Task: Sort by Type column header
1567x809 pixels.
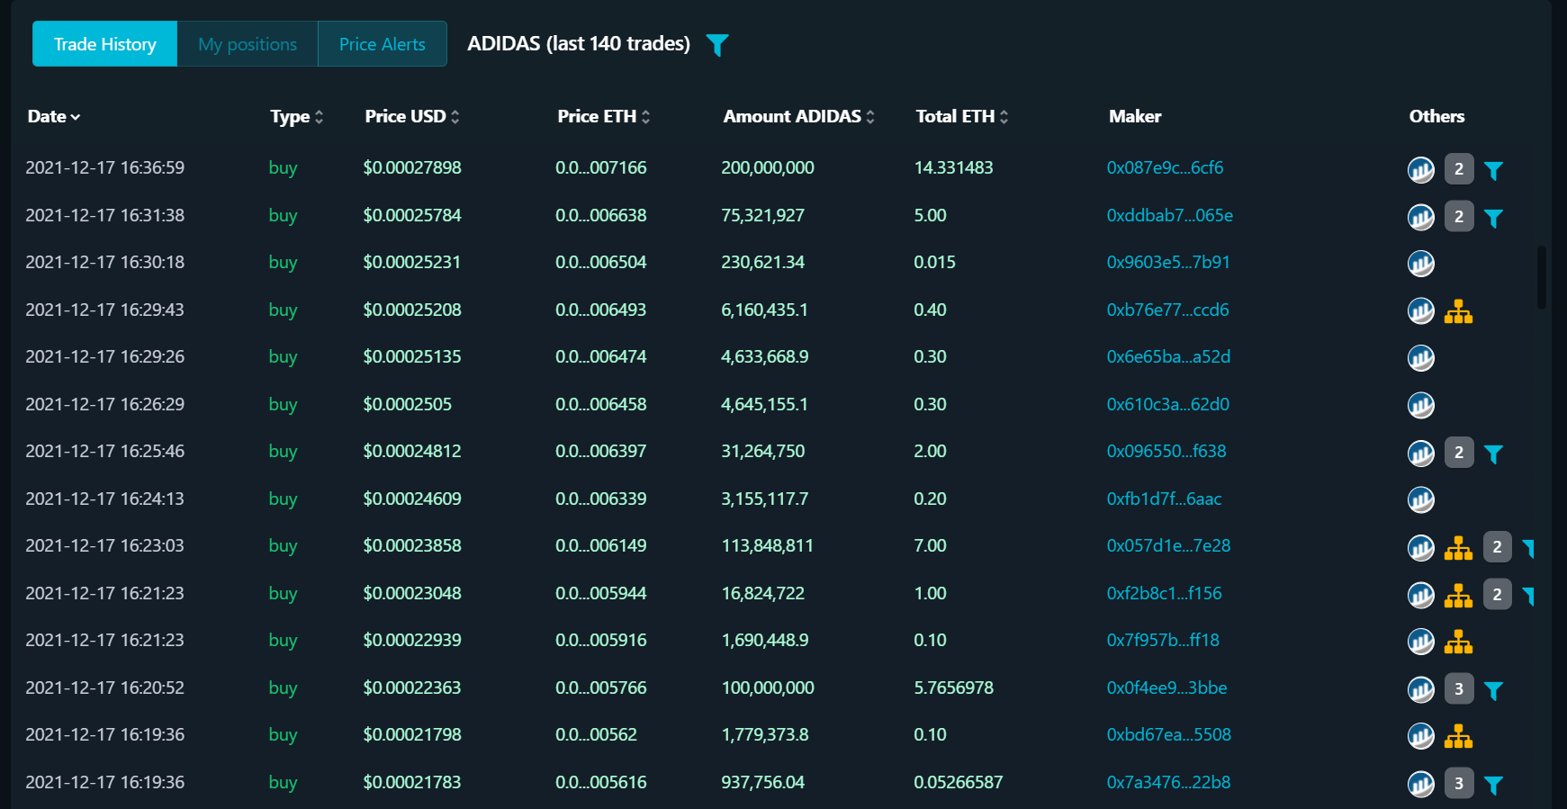Action: (x=296, y=117)
